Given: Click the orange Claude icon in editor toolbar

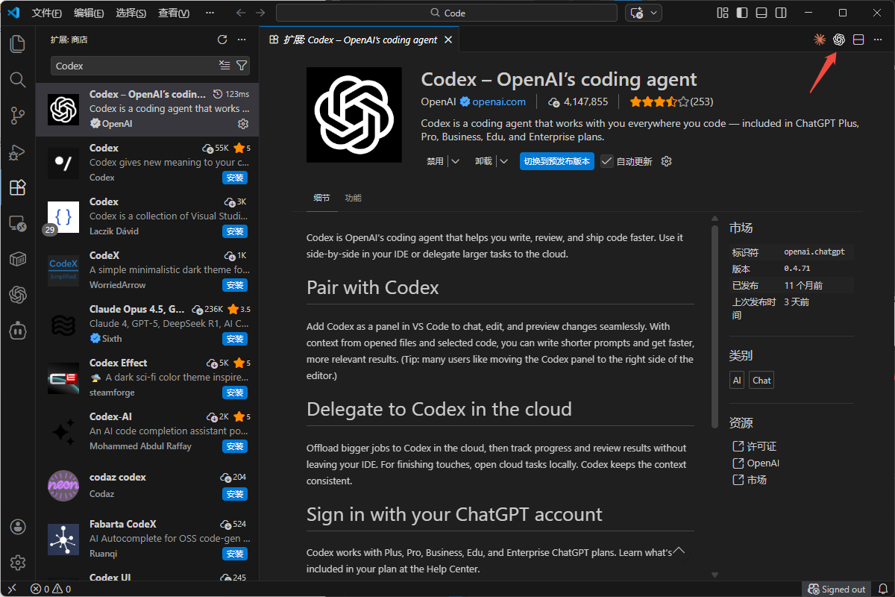Looking at the screenshot, I should (x=820, y=40).
